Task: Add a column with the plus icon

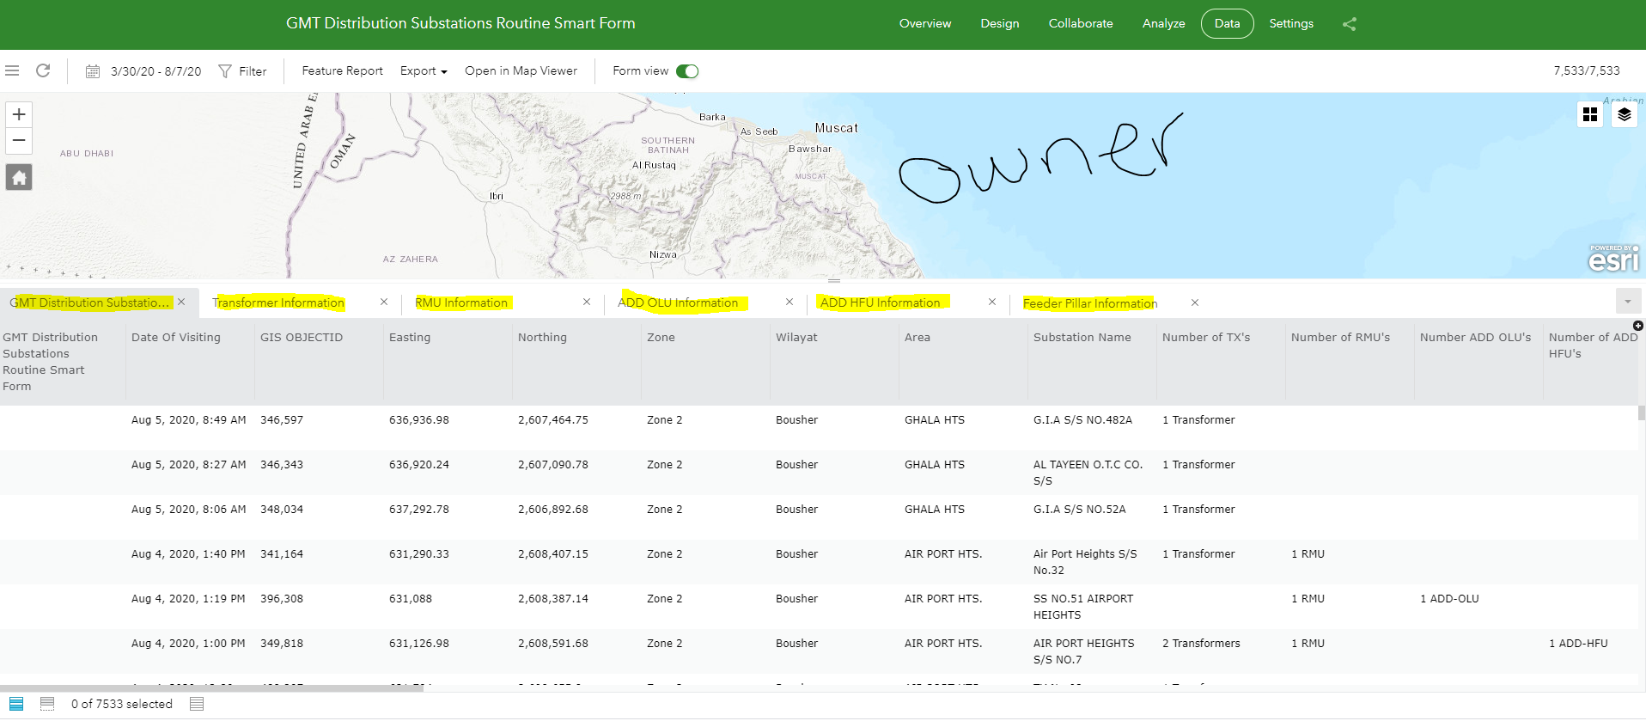Action: (1637, 326)
